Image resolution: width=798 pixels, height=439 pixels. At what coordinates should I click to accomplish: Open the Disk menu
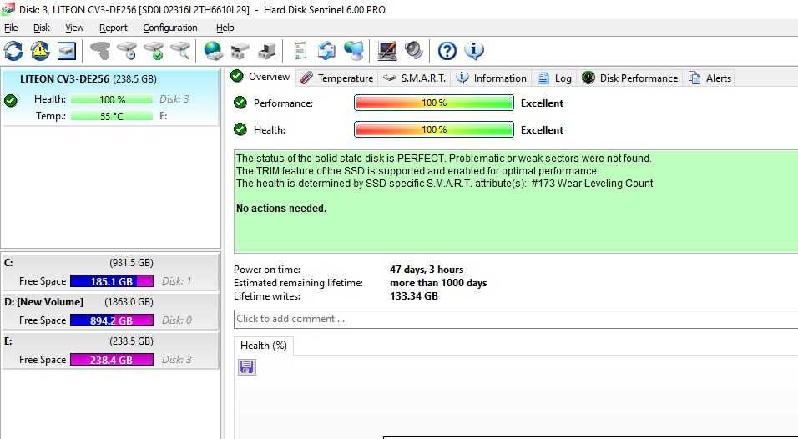click(x=42, y=28)
